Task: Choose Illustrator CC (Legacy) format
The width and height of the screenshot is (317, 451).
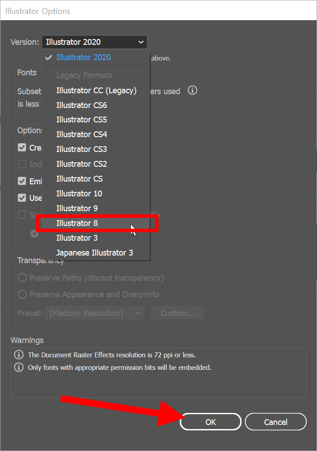Action: pos(96,91)
